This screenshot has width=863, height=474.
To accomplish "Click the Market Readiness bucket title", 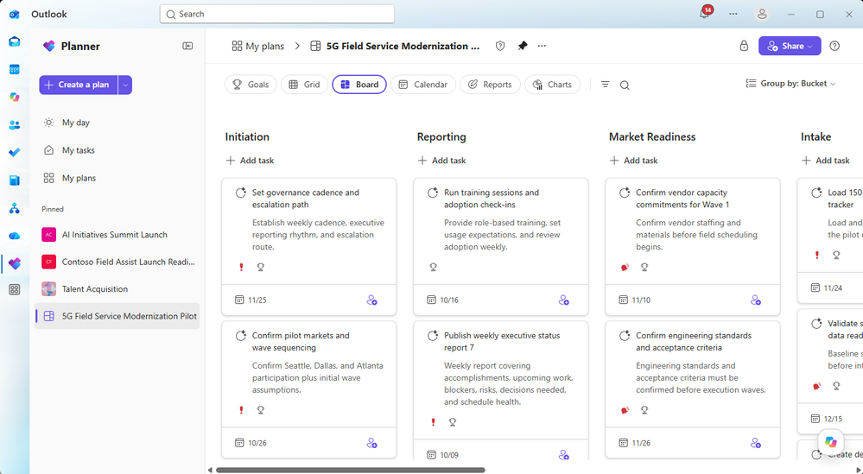I will click(652, 137).
